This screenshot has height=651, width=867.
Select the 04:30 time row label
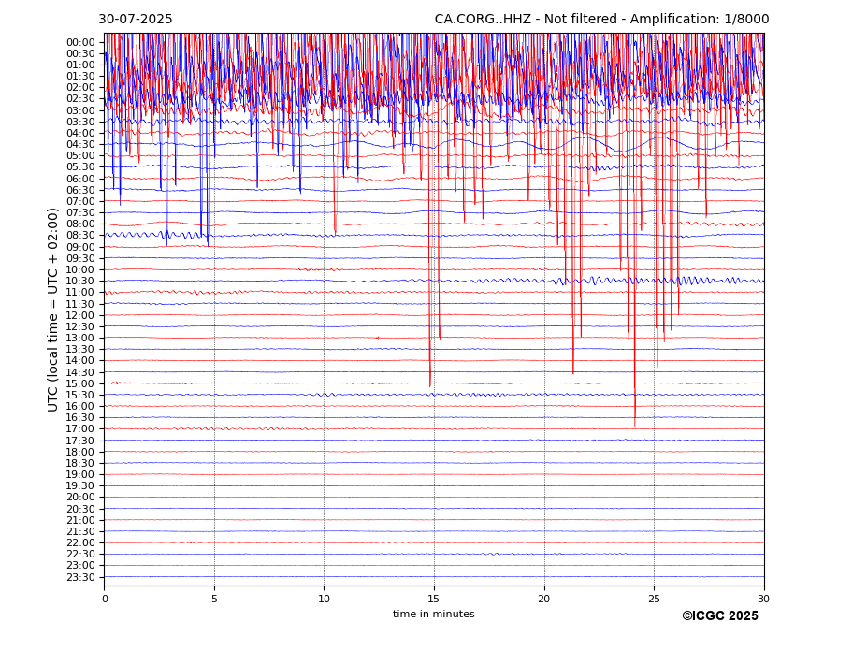pyautogui.click(x=80, y=145)
